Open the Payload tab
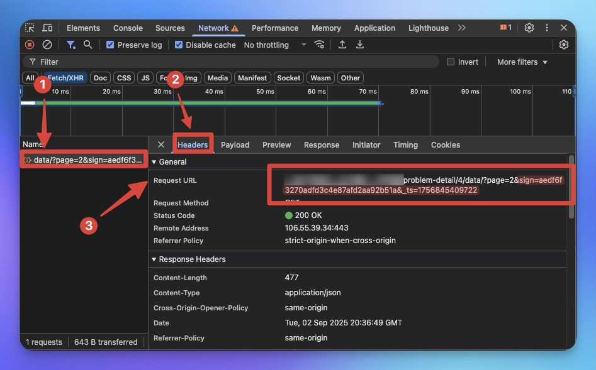Image resolution: width=596 pixels, height=370 pixels. click(x=235, y=144)
